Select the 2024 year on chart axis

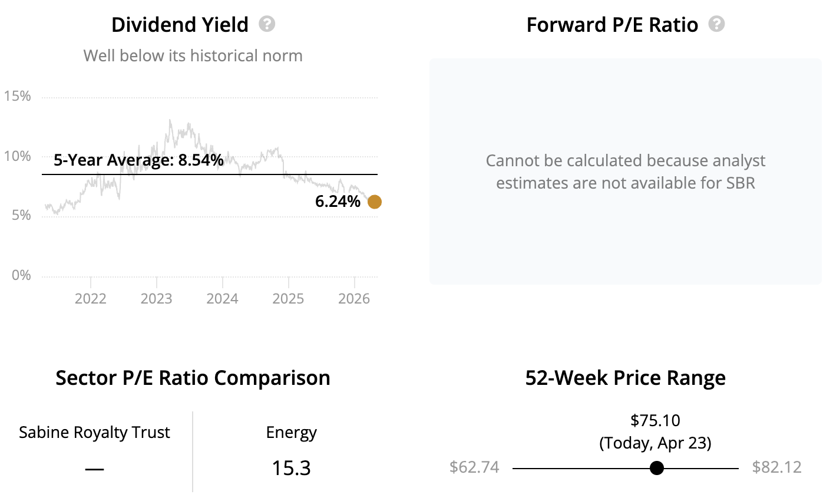click(222, 298)
